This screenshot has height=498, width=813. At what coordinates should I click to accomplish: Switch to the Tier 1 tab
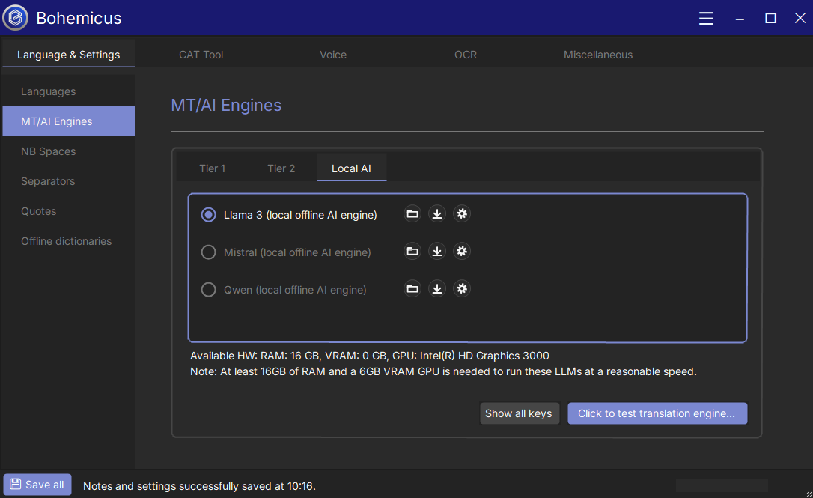pos(212,168)
